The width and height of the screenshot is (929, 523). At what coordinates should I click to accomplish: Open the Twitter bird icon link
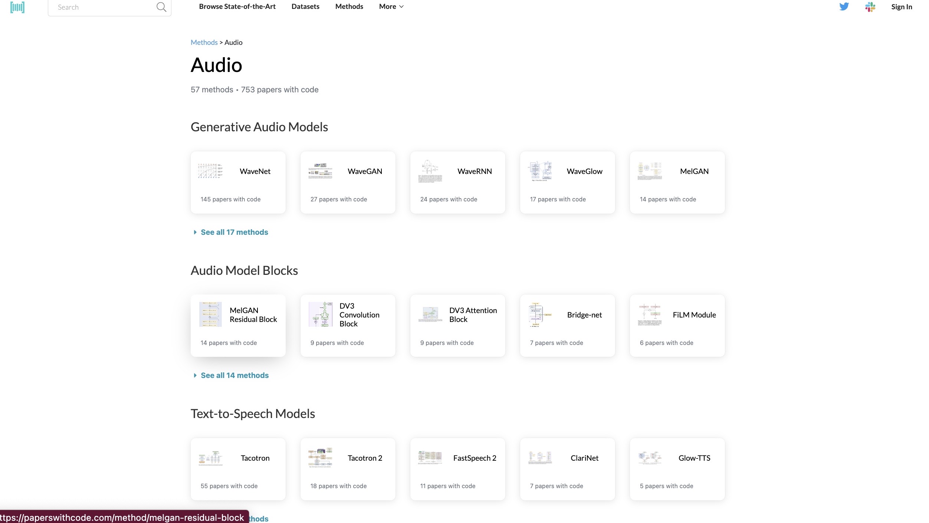pos(844,7)
